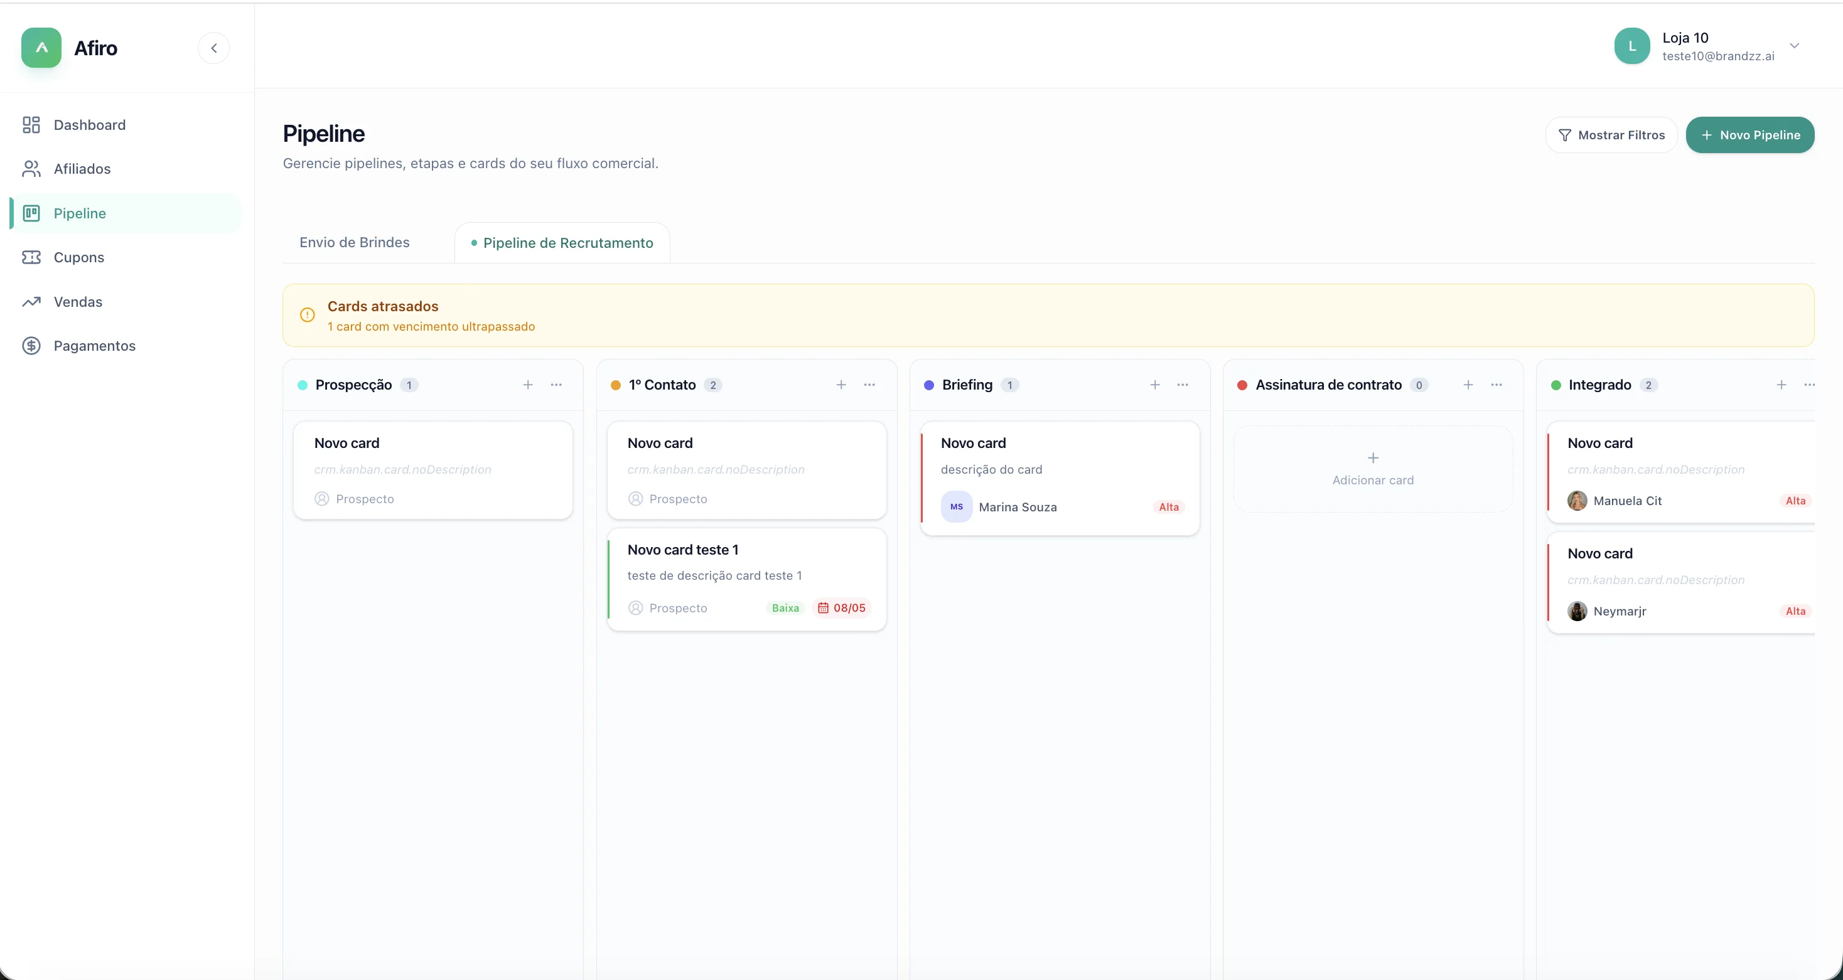This screenshot has width=1843, height=980.
Task: Open 1º Contato column options menu
Action: coord(869,385)
